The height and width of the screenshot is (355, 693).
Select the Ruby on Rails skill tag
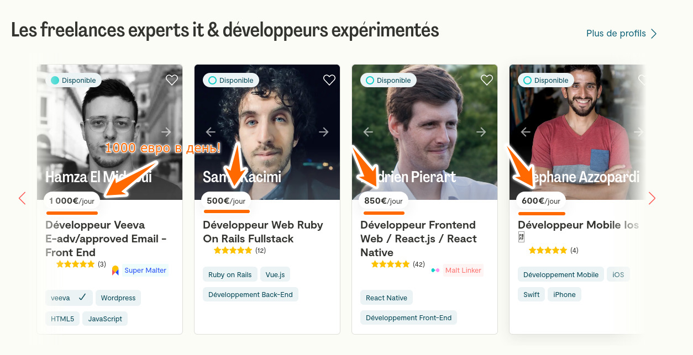(x=230, y=275)
